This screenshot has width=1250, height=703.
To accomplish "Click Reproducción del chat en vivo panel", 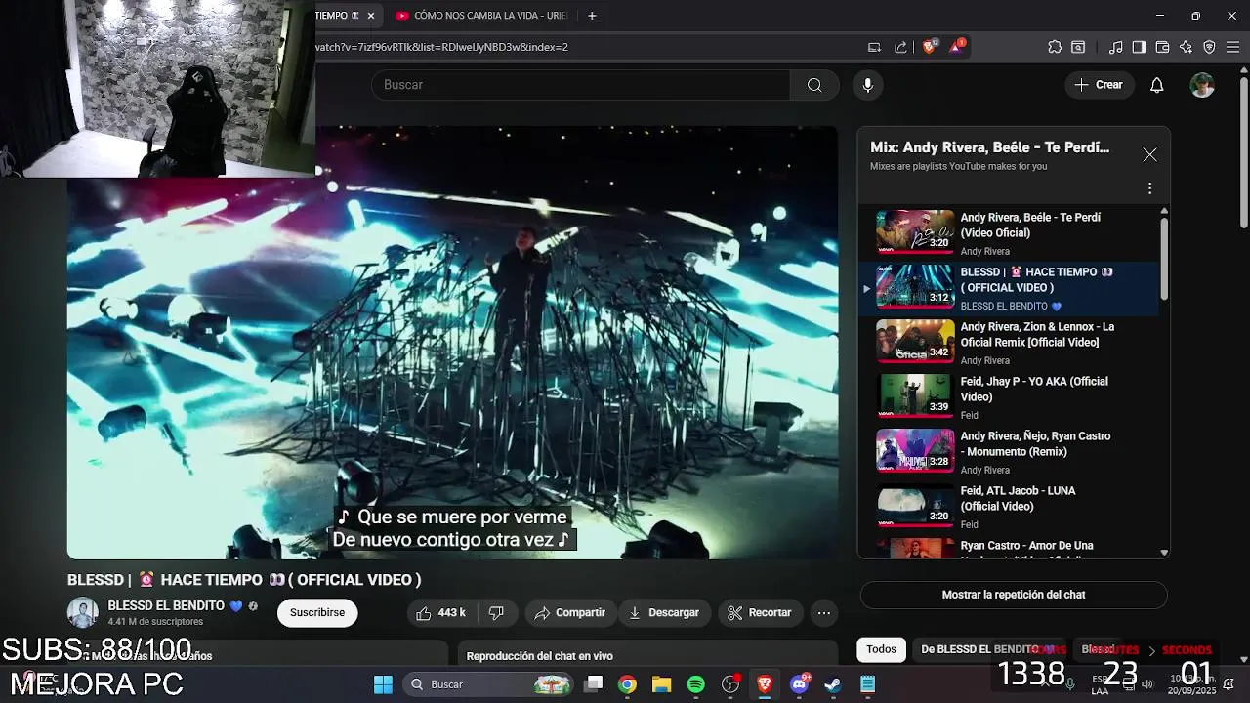I will point(648,653).
